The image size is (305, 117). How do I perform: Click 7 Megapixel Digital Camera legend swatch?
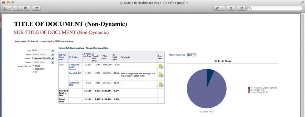250,88
